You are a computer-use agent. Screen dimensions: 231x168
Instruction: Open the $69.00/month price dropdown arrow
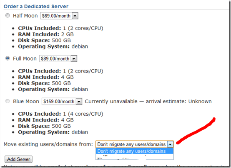coord(75,16)
